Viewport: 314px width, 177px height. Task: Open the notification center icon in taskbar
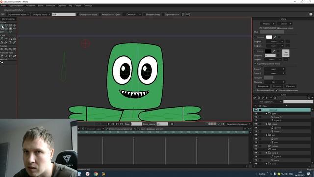pyautogui.click(x=309, y=174)
